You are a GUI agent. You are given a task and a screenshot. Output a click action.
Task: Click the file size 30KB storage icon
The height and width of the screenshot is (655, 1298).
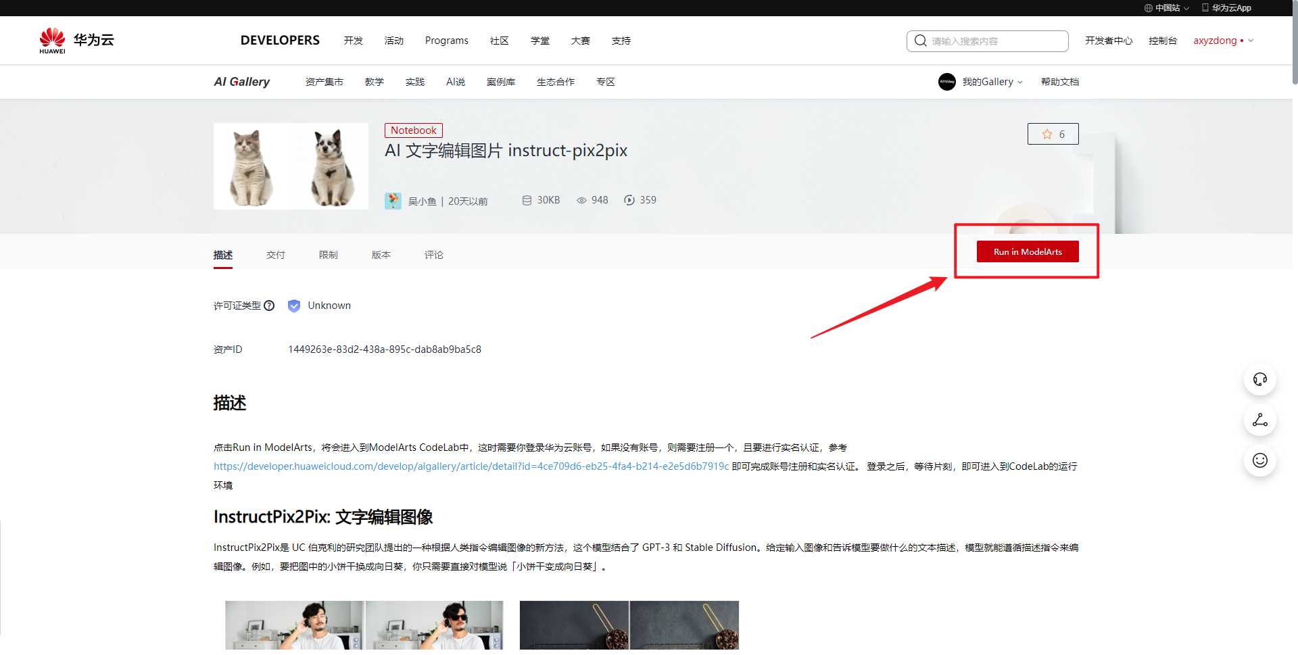click(x=527, y=200)
